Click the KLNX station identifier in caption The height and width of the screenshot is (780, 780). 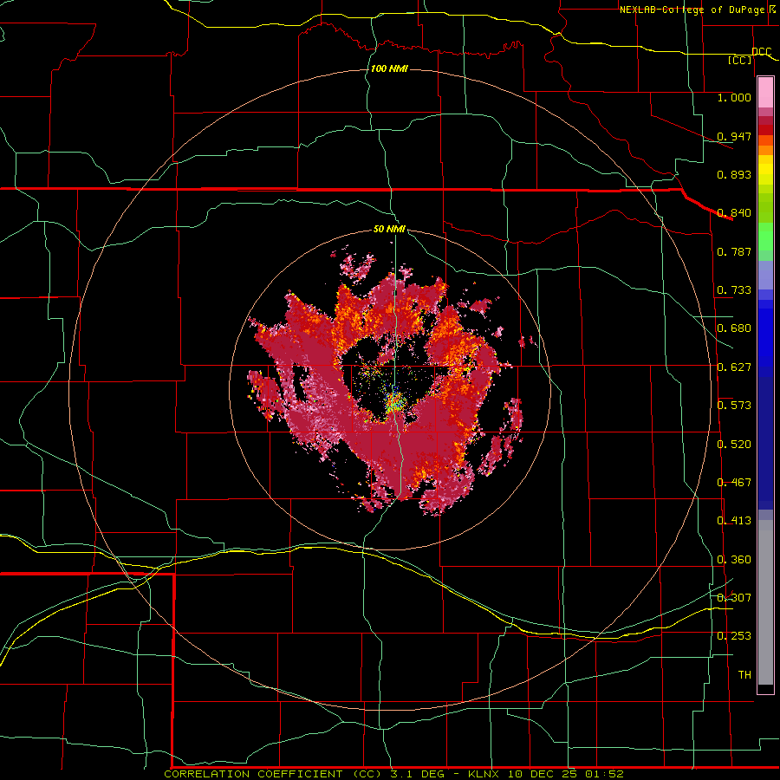click(483, 774)
